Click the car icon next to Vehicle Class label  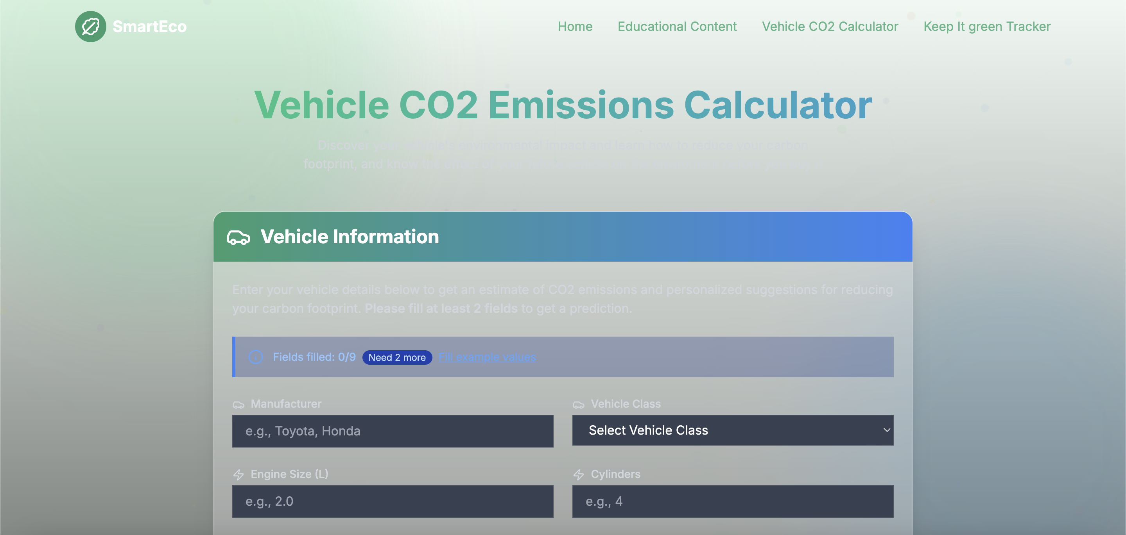(578, 405)
